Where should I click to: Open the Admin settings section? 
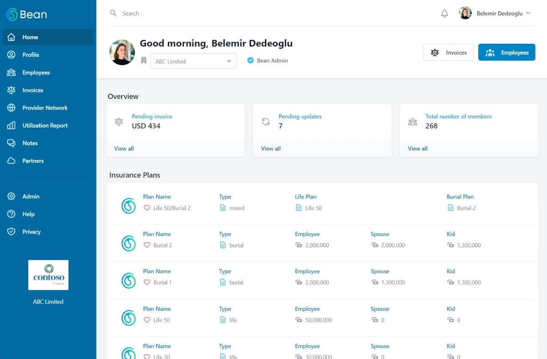click(x=31, y=196)
